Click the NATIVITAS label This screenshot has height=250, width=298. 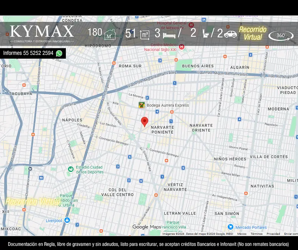coord(262,186)
